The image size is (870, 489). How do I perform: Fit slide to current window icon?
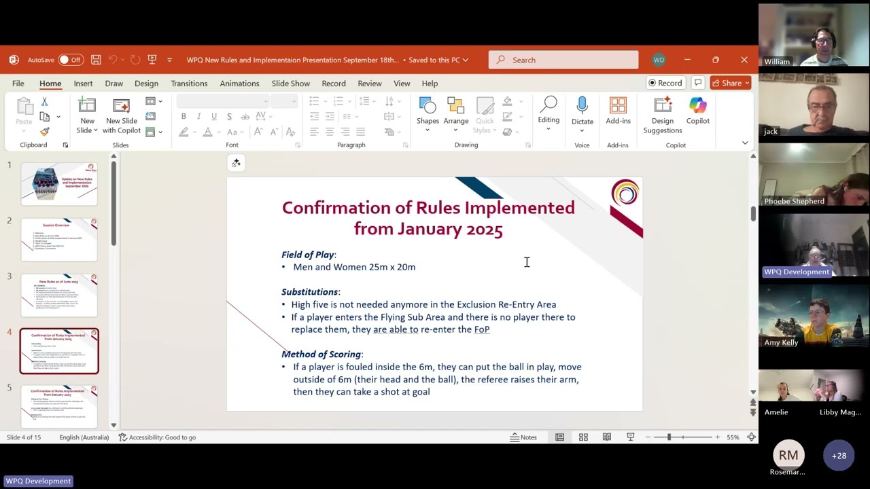point(751,437)
